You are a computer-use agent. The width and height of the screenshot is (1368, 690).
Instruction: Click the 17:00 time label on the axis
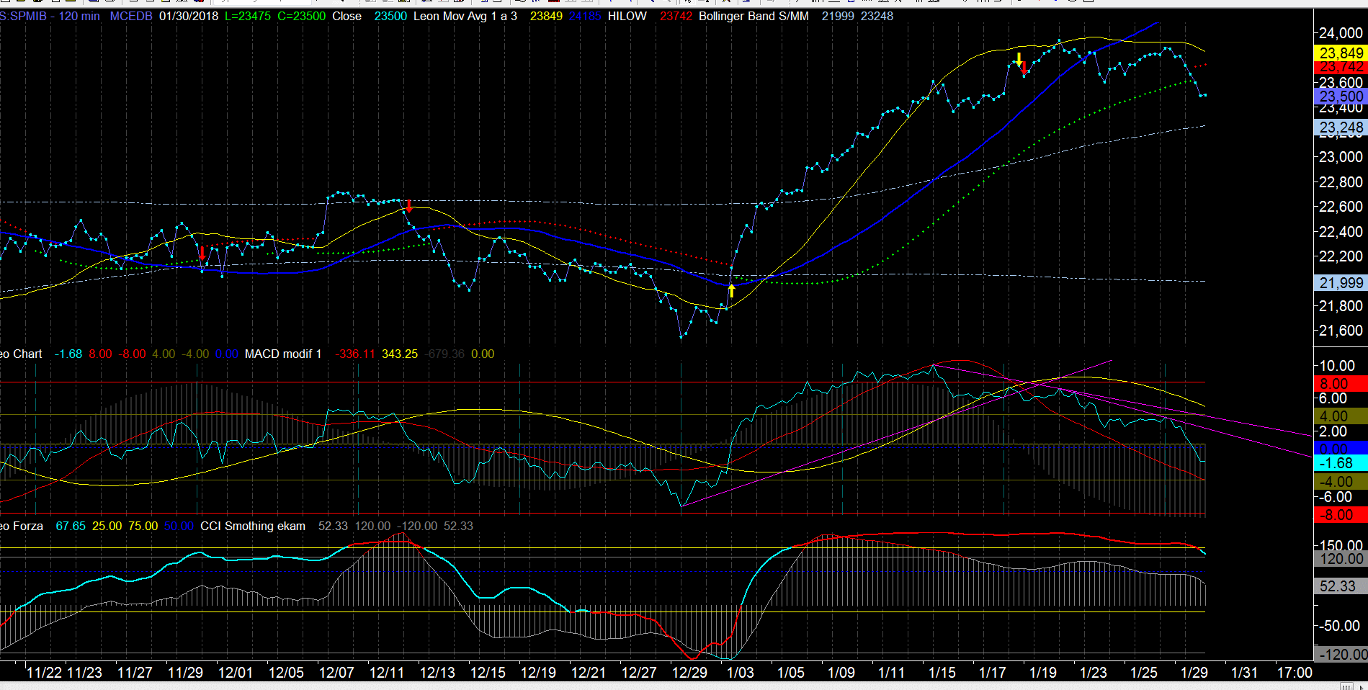[1295, 673]
